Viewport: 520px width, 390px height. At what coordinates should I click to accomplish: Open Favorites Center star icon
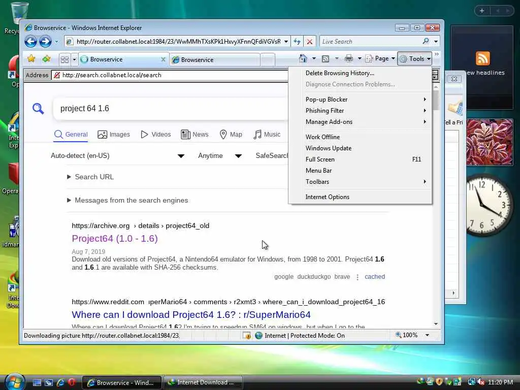pos(31,59)
